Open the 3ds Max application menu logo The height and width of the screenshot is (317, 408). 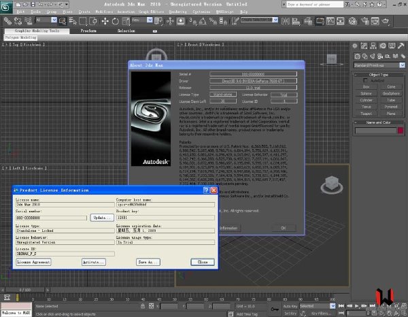(6, 7)
